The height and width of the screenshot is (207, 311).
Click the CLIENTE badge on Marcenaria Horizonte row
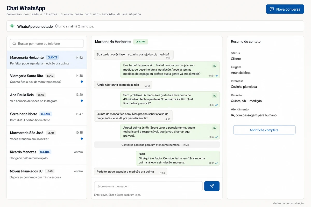(x=52, y=57)
